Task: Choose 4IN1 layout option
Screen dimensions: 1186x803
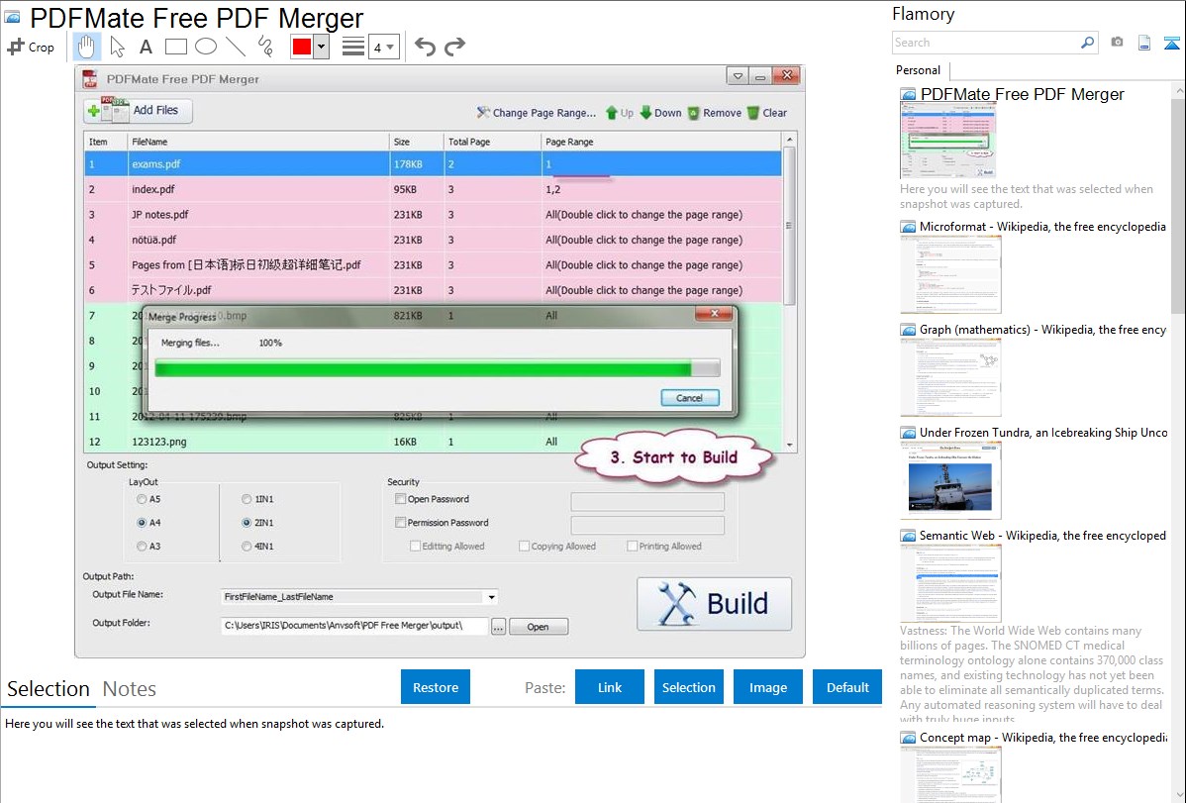Action: coord(247,547)
